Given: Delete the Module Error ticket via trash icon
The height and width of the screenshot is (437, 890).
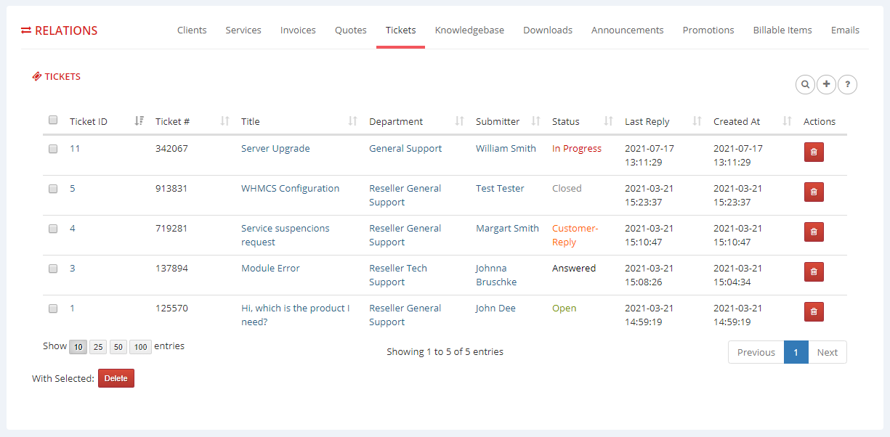Looking at the screenshot, I should click(x=813, y=271).
